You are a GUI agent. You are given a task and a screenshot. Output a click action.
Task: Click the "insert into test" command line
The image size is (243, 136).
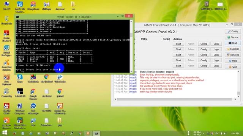tap(37, 70)
